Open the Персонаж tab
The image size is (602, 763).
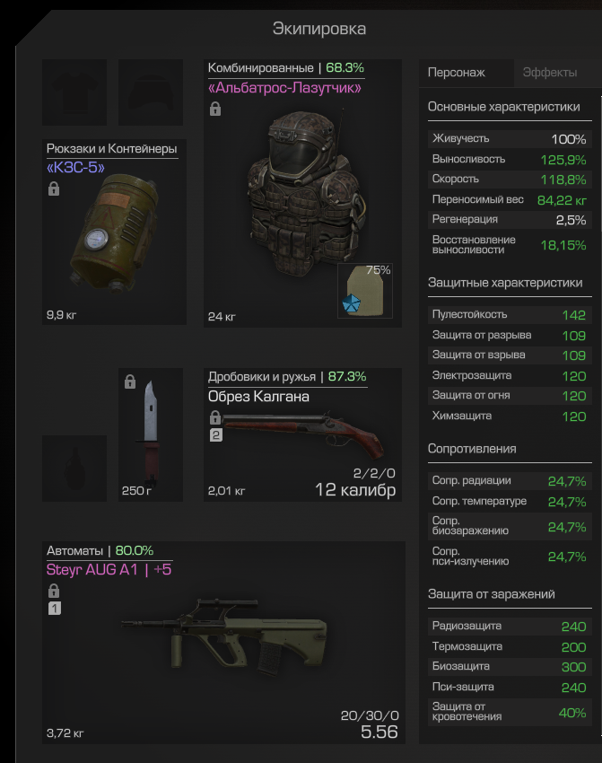[x=456, y=73]
